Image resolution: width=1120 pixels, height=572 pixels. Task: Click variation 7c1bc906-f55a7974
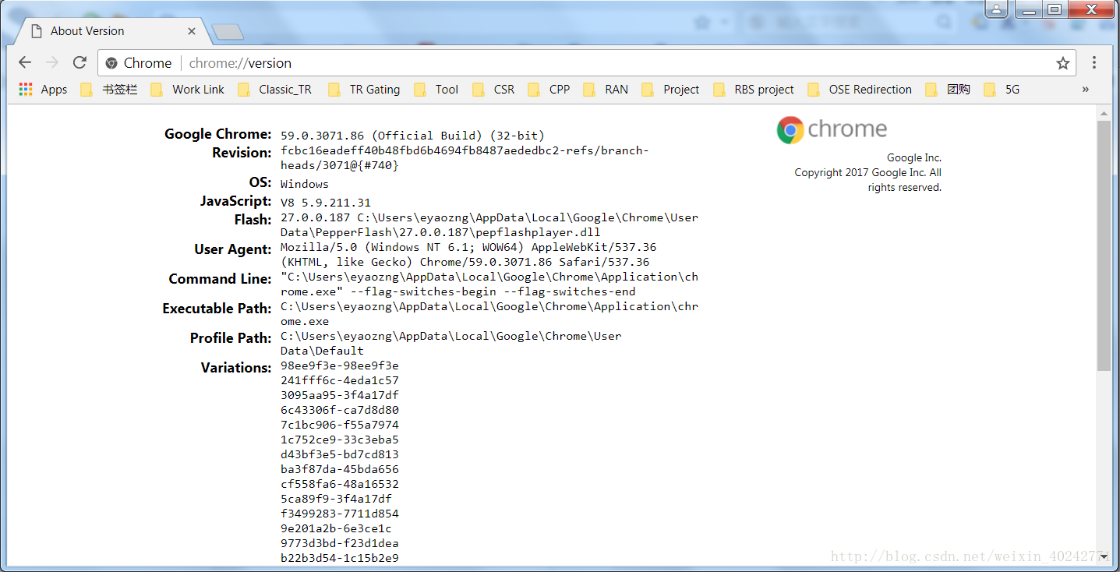340,425
